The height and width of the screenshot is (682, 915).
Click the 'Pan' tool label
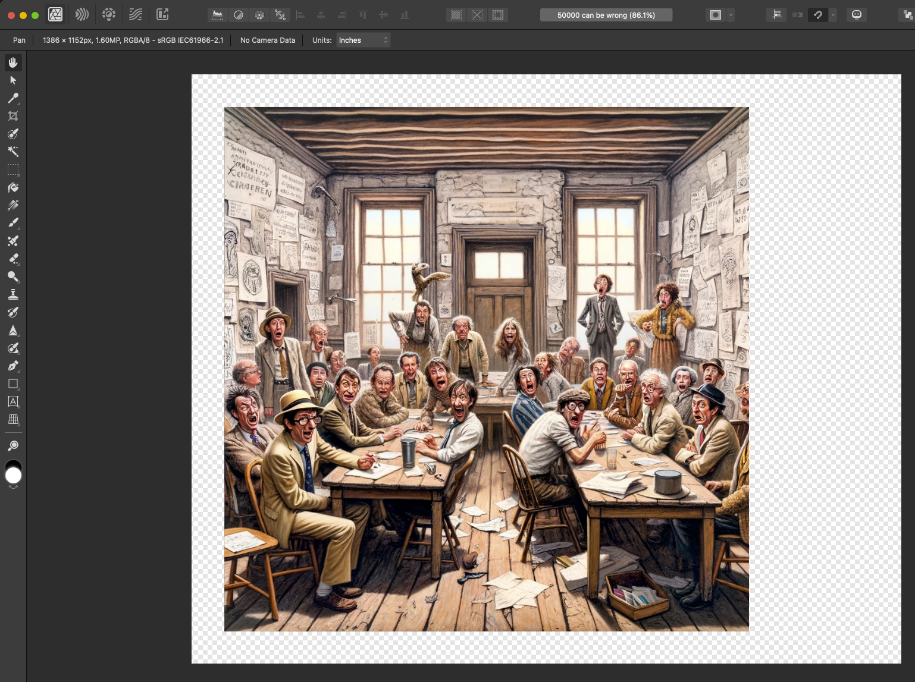click(x=20, y=40)
